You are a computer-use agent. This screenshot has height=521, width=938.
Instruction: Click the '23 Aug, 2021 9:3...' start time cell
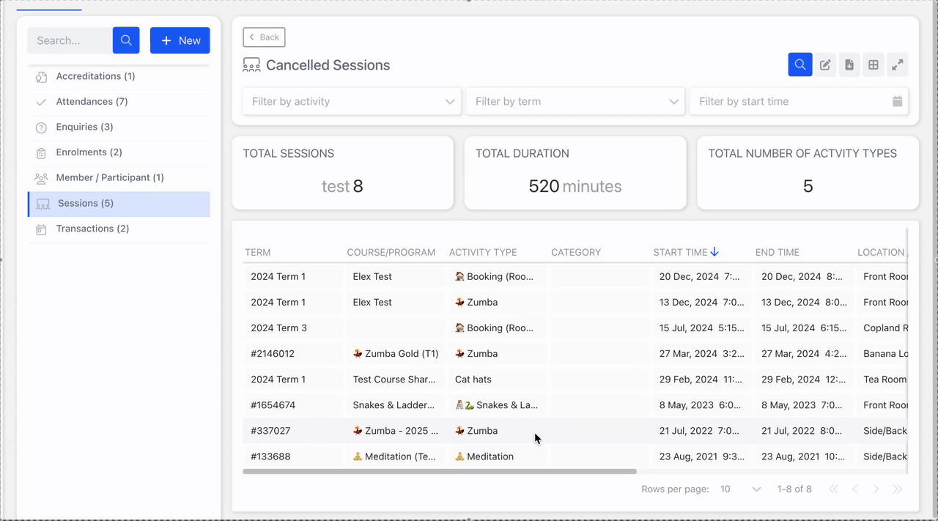[701, 457]
